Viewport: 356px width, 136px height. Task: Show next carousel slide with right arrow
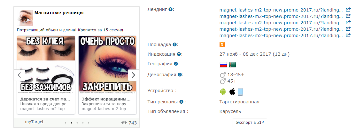point(134,75)
